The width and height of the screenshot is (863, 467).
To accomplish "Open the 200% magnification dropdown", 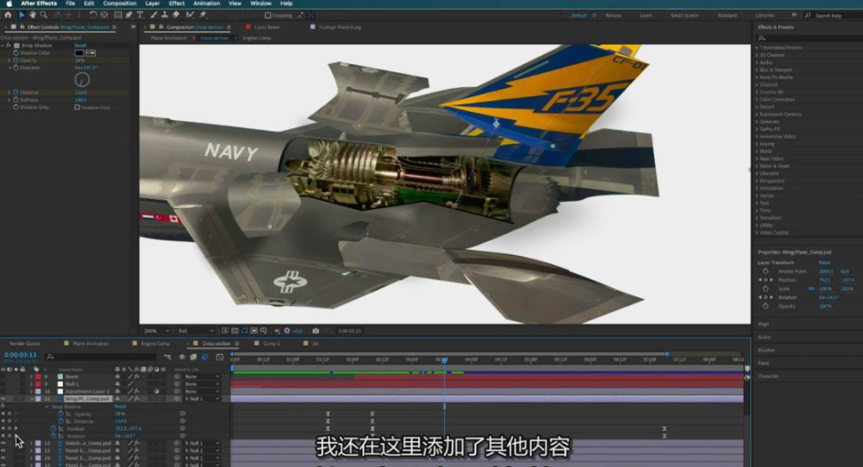I will tap(155, 331).
